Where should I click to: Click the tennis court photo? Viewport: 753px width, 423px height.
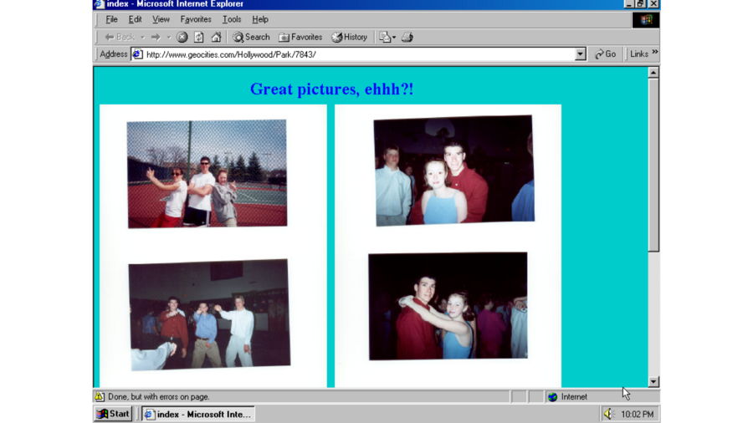[x=207, y=174]
